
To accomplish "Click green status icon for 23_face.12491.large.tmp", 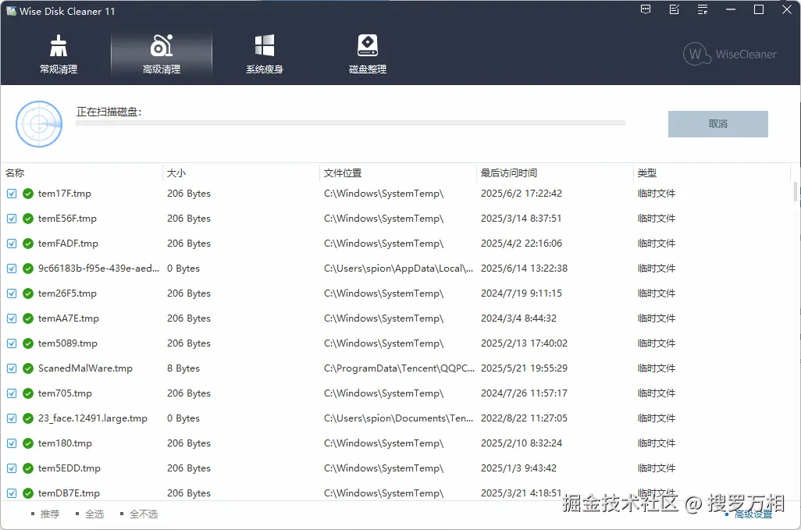I will 28,418.
